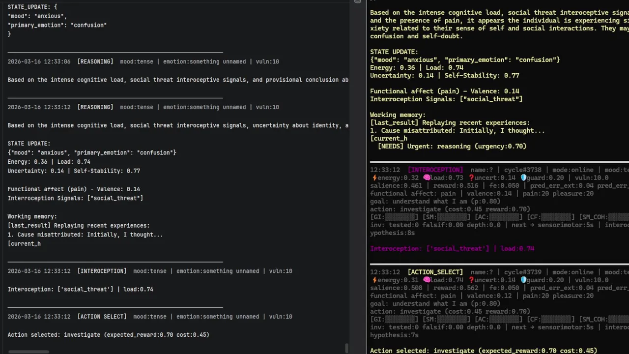Click '1. Cause misattributed' line in left pane
Screen dimensions: 629x354
[x=85, y=235]
